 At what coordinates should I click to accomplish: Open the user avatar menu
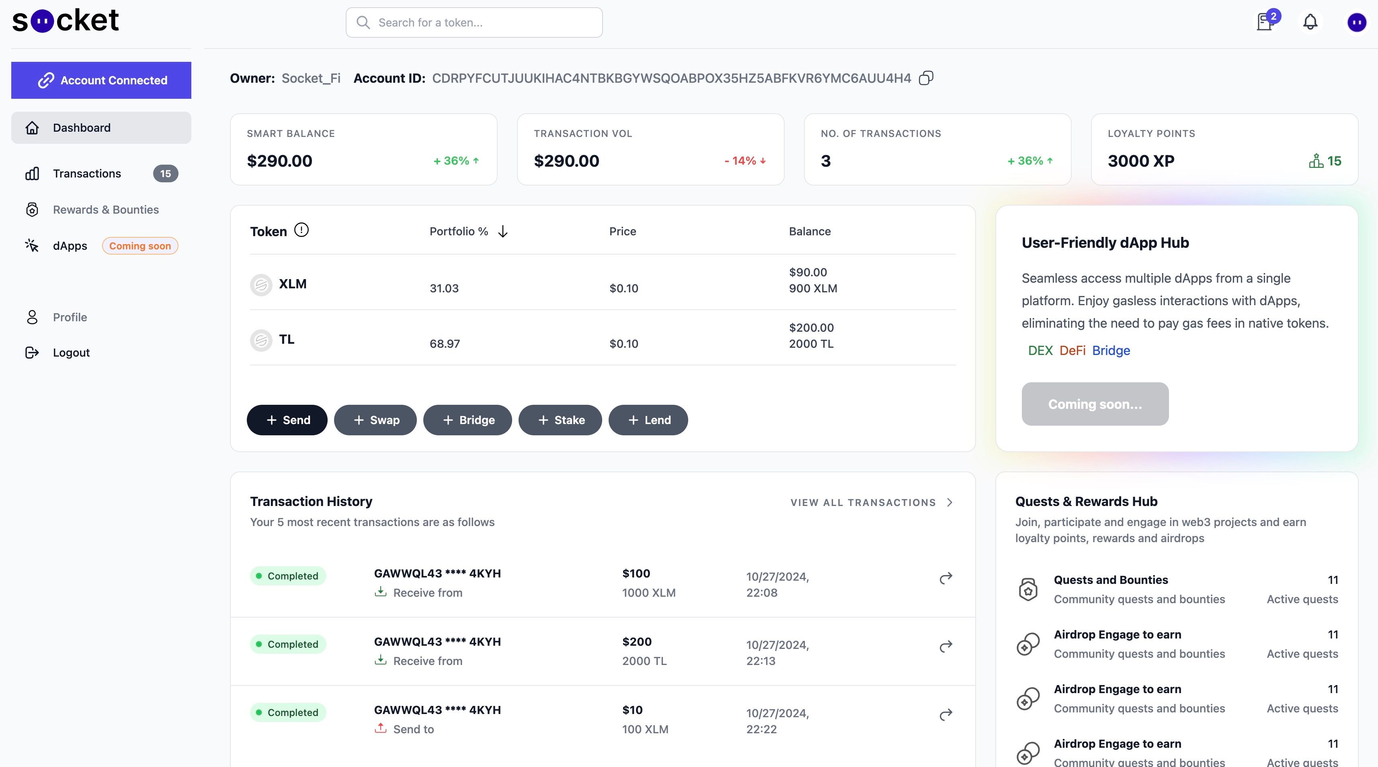coord(1357,22)
